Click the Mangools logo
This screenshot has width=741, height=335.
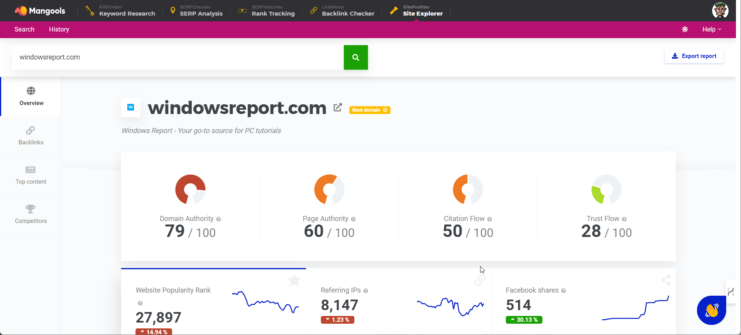pyautogui.click(x=40, y=11)
